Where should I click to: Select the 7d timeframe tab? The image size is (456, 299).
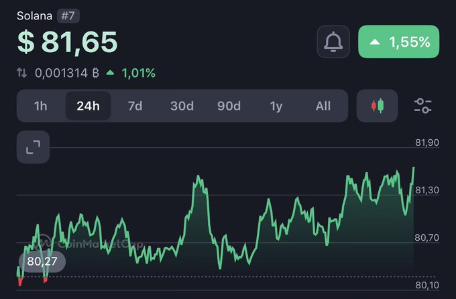135,106
